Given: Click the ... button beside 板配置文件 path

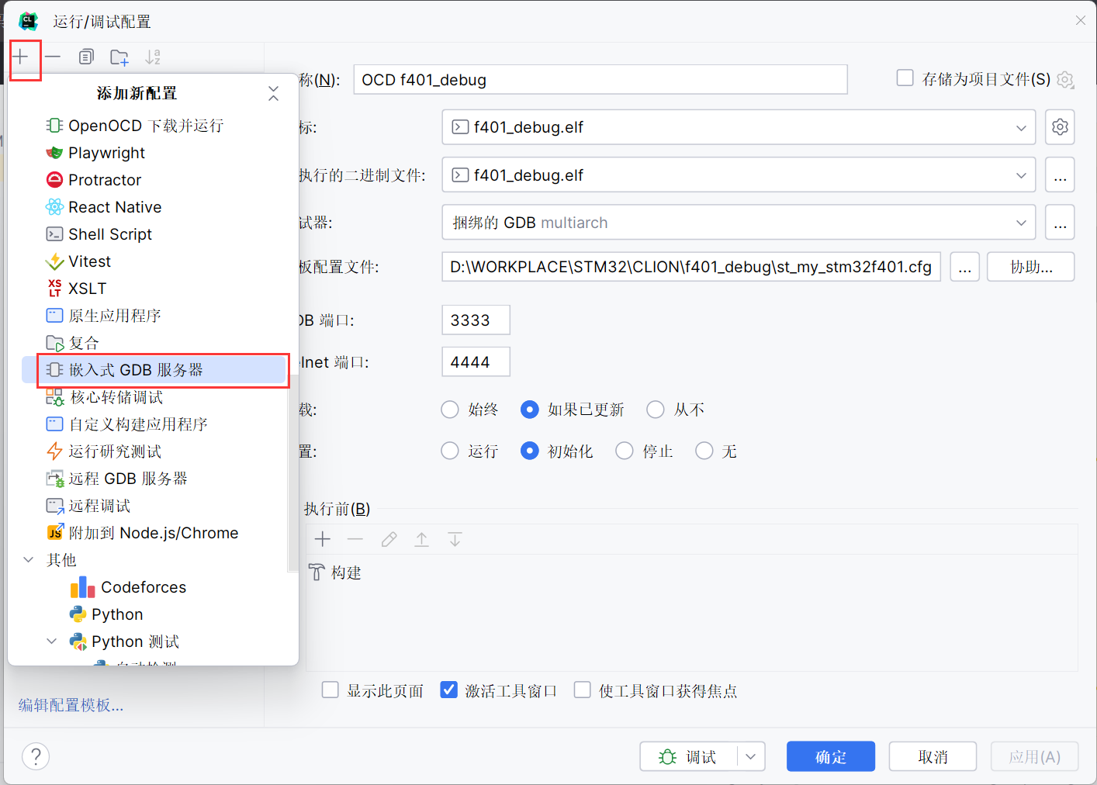Looking at the screenshot, I should click(964, 266).
